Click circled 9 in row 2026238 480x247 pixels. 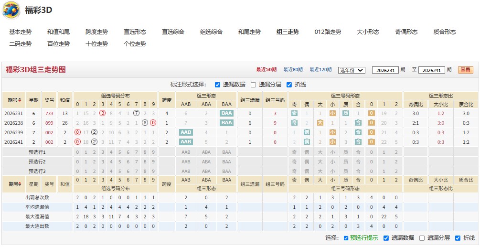pyautogui.click(x=153, y=123)
